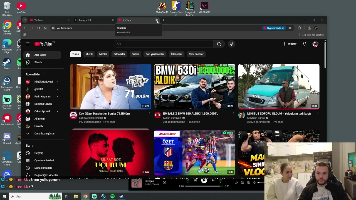Start voice search with the microphone icon
This screenshot has width=356, height=200.
(x=231, y=44)
